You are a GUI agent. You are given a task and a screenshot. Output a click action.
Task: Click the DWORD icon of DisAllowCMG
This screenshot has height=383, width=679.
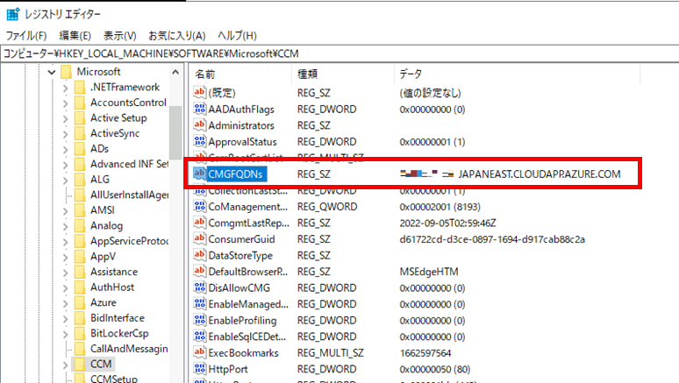click(199, 287)
